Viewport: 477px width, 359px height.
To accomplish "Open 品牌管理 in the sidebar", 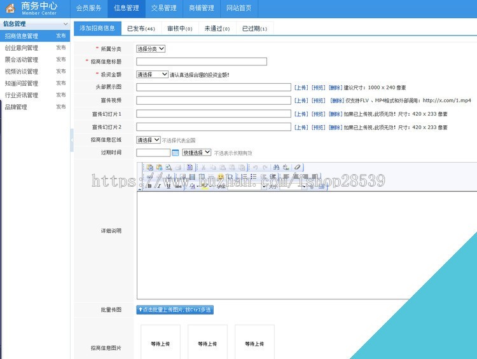I will tap(16, 107).
